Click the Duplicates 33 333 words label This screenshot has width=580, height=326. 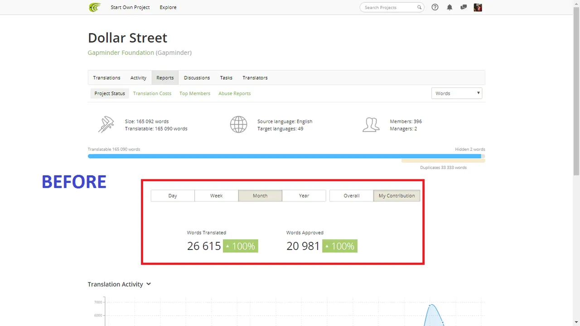443,168
